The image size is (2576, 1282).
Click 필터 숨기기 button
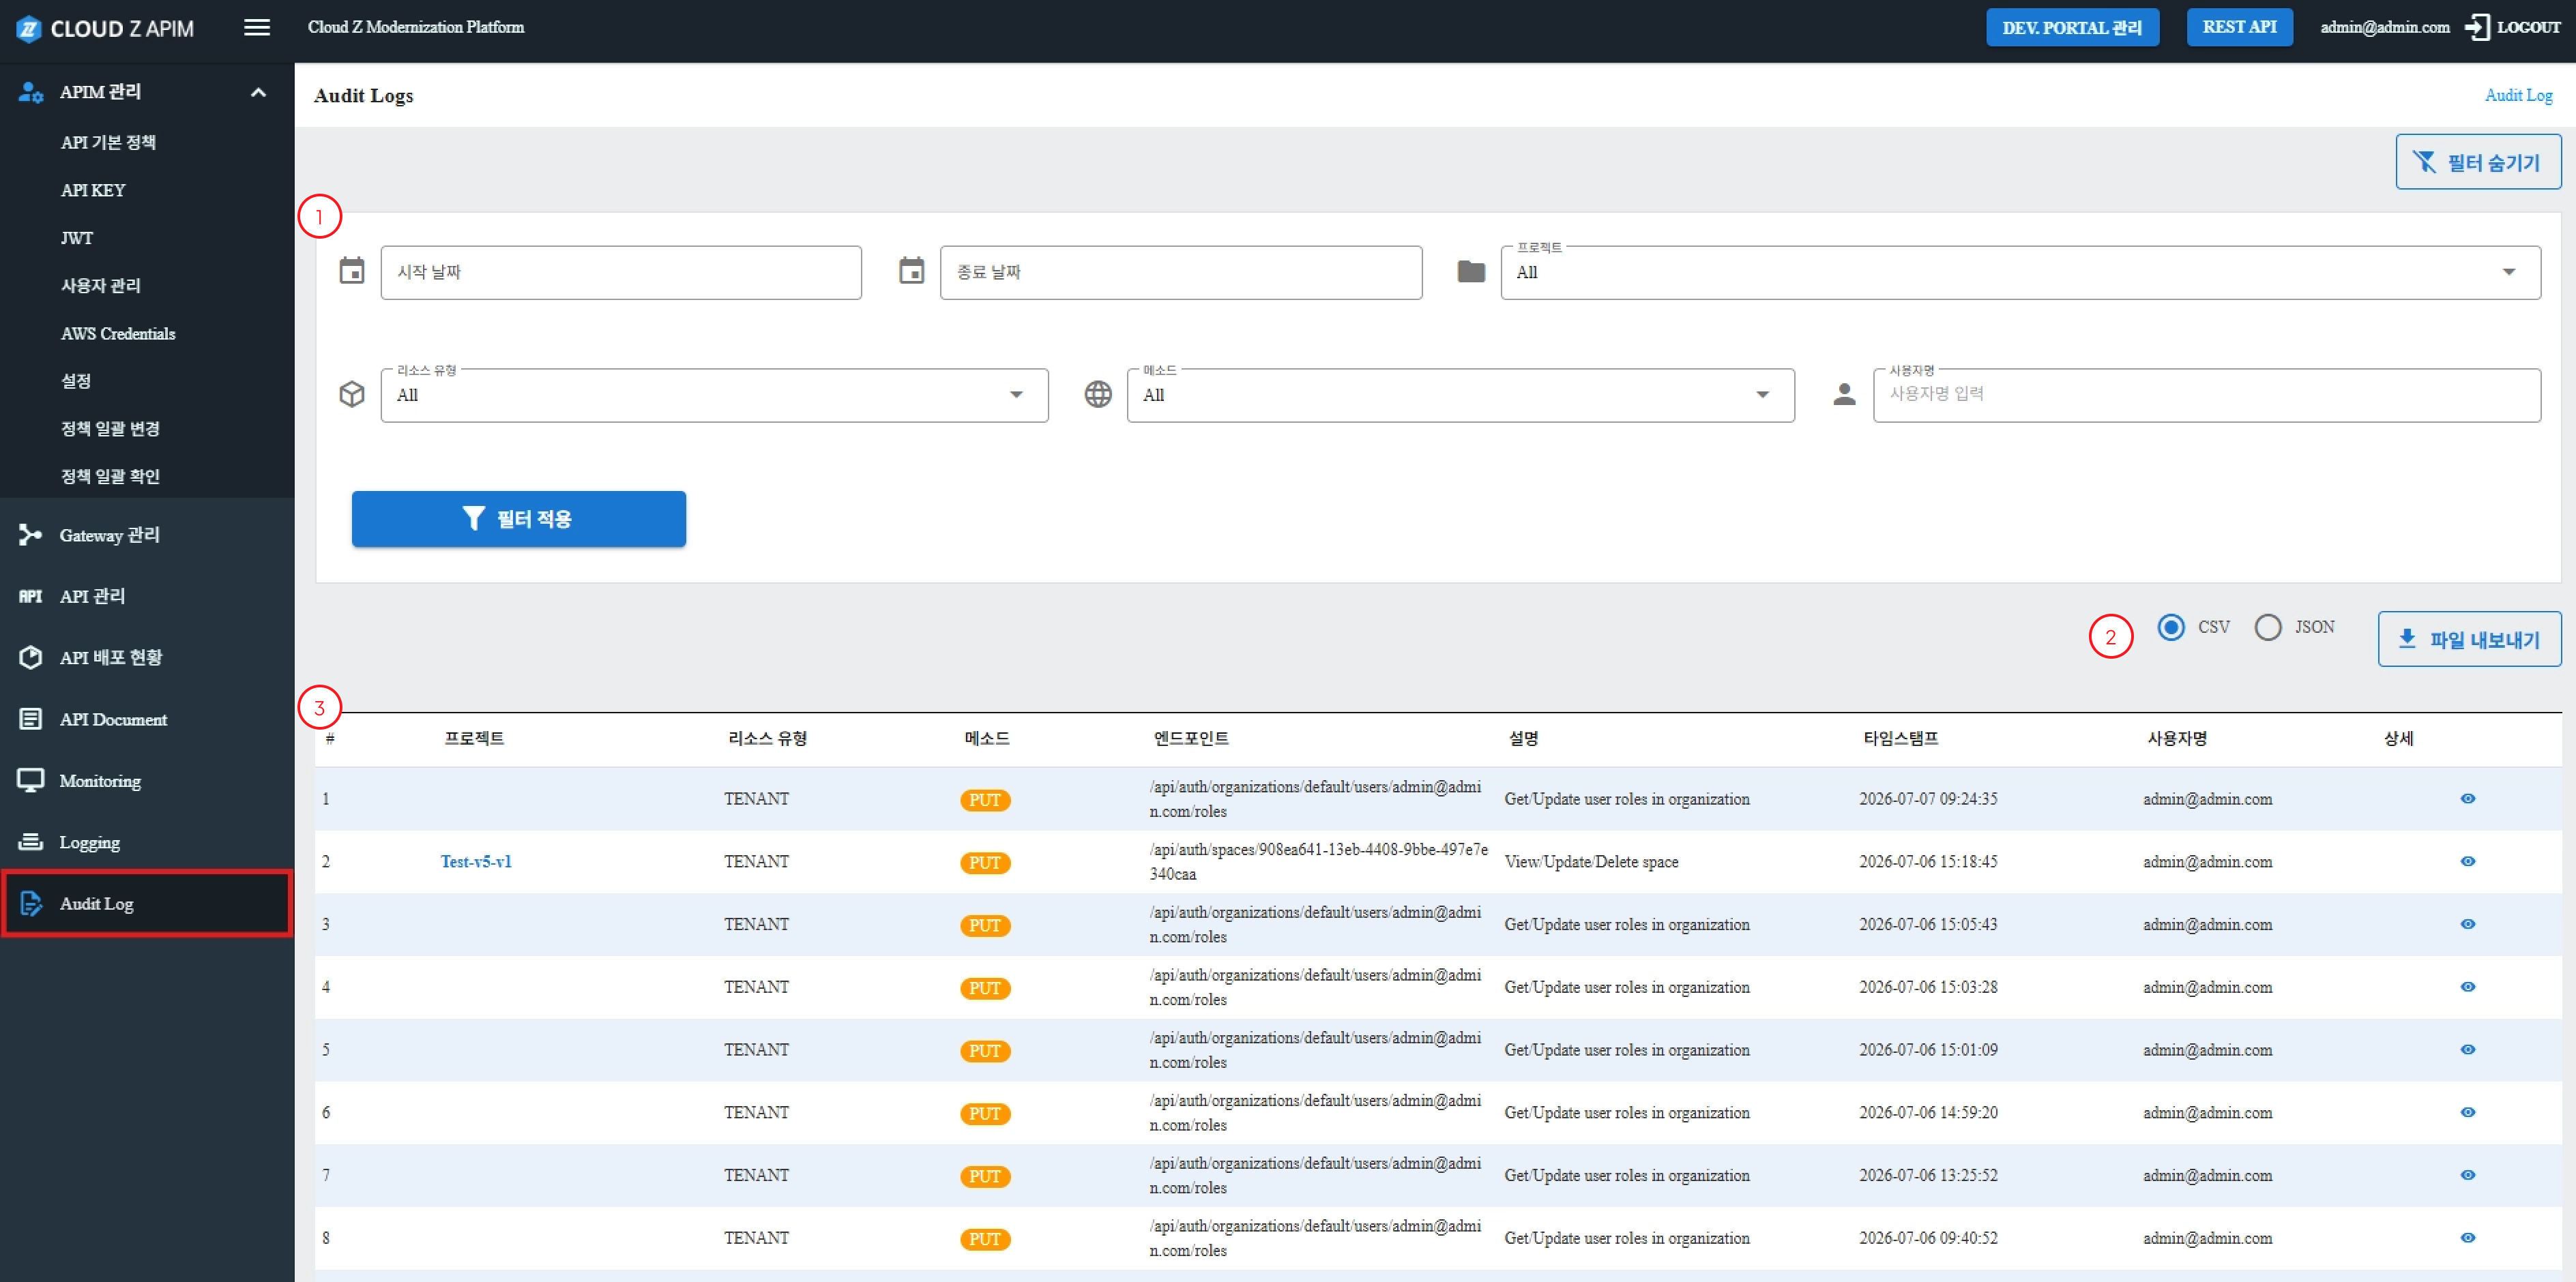pos(2478,162)
